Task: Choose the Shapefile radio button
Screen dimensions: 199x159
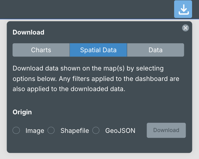Action: (x=51, y=131)
